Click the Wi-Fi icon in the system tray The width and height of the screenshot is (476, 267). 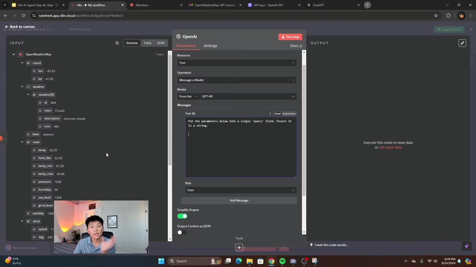tap(430, 261)
